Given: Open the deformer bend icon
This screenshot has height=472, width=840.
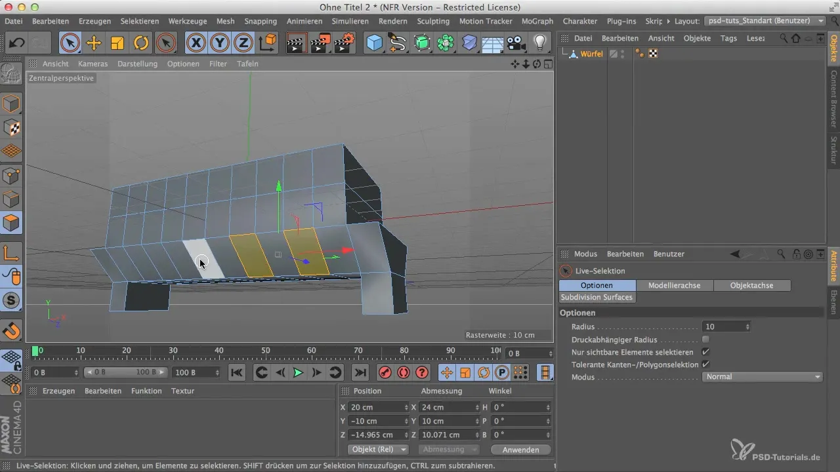Looking at the screenshot, I should (x=469, y=43).
